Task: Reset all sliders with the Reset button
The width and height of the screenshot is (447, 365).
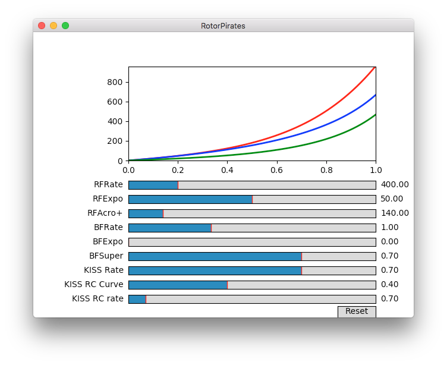Action: click(x=357, y=311)
